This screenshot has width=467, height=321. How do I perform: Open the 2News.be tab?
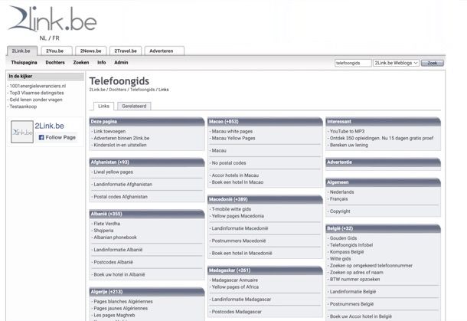tap(91, 51)
